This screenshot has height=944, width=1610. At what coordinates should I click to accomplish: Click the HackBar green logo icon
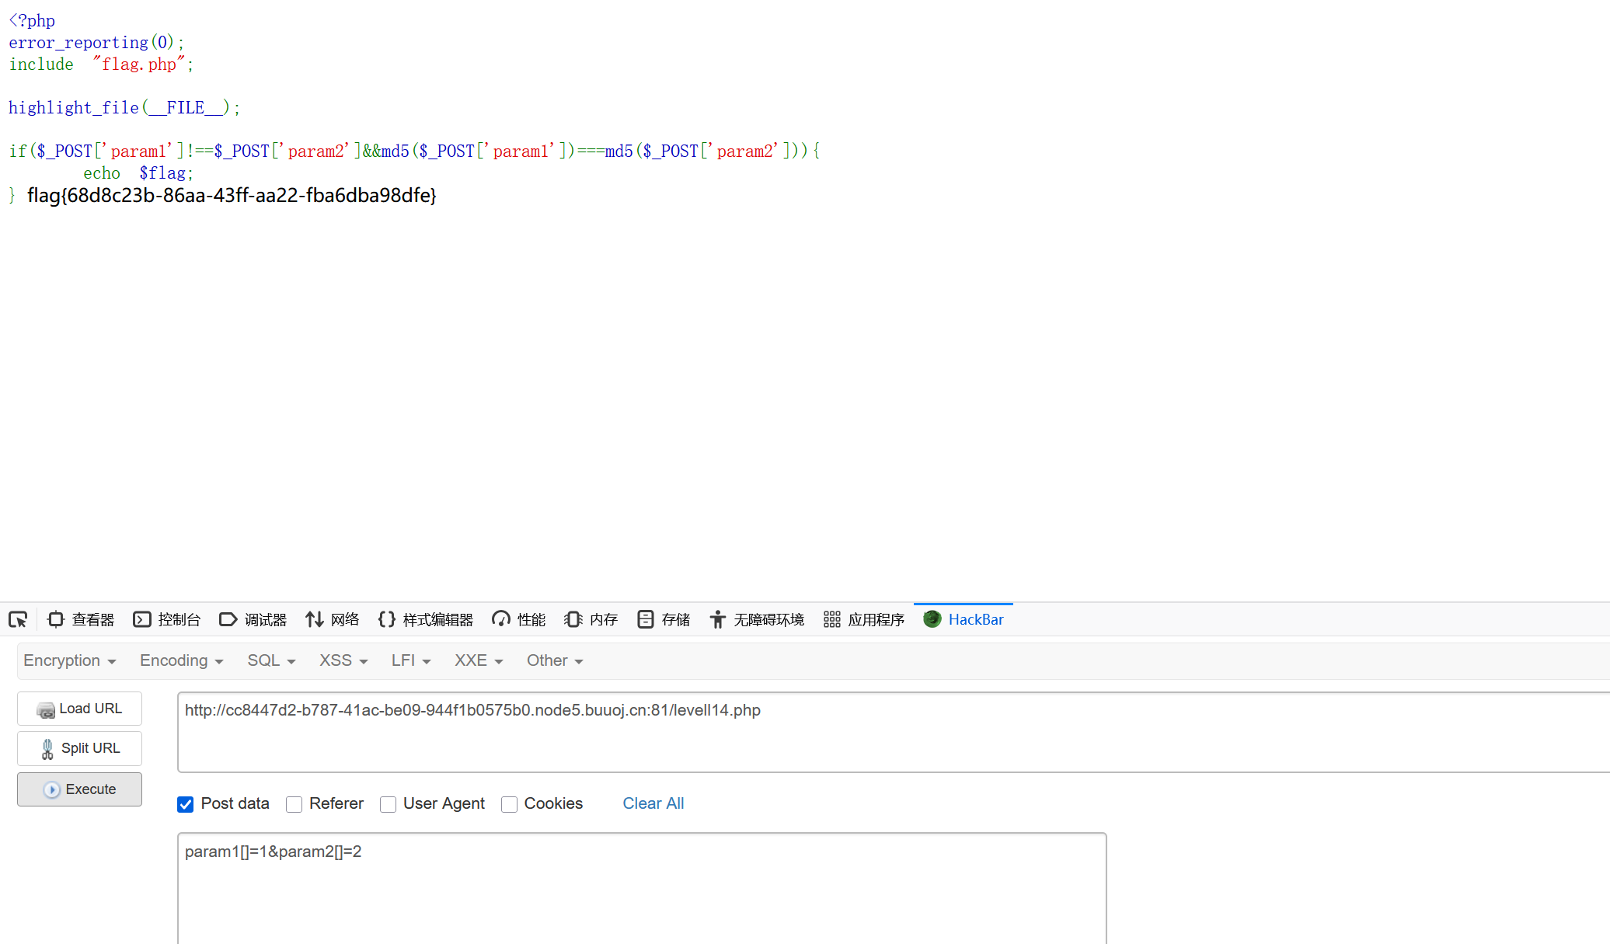point(932,619)
